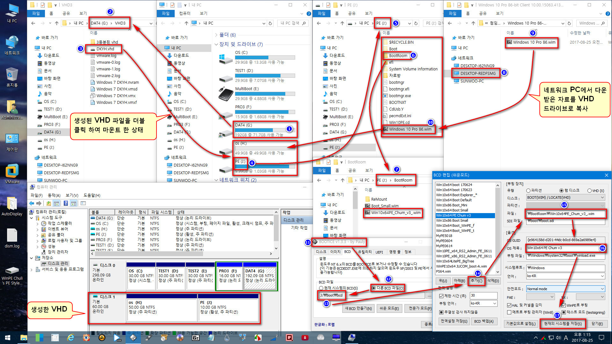This screenshot has width=612, height=344.
Task: Switch to the 디스크 tab in BOOTICE
Action: [321, 252]
